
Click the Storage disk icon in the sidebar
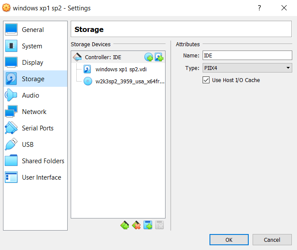(11, 79)
